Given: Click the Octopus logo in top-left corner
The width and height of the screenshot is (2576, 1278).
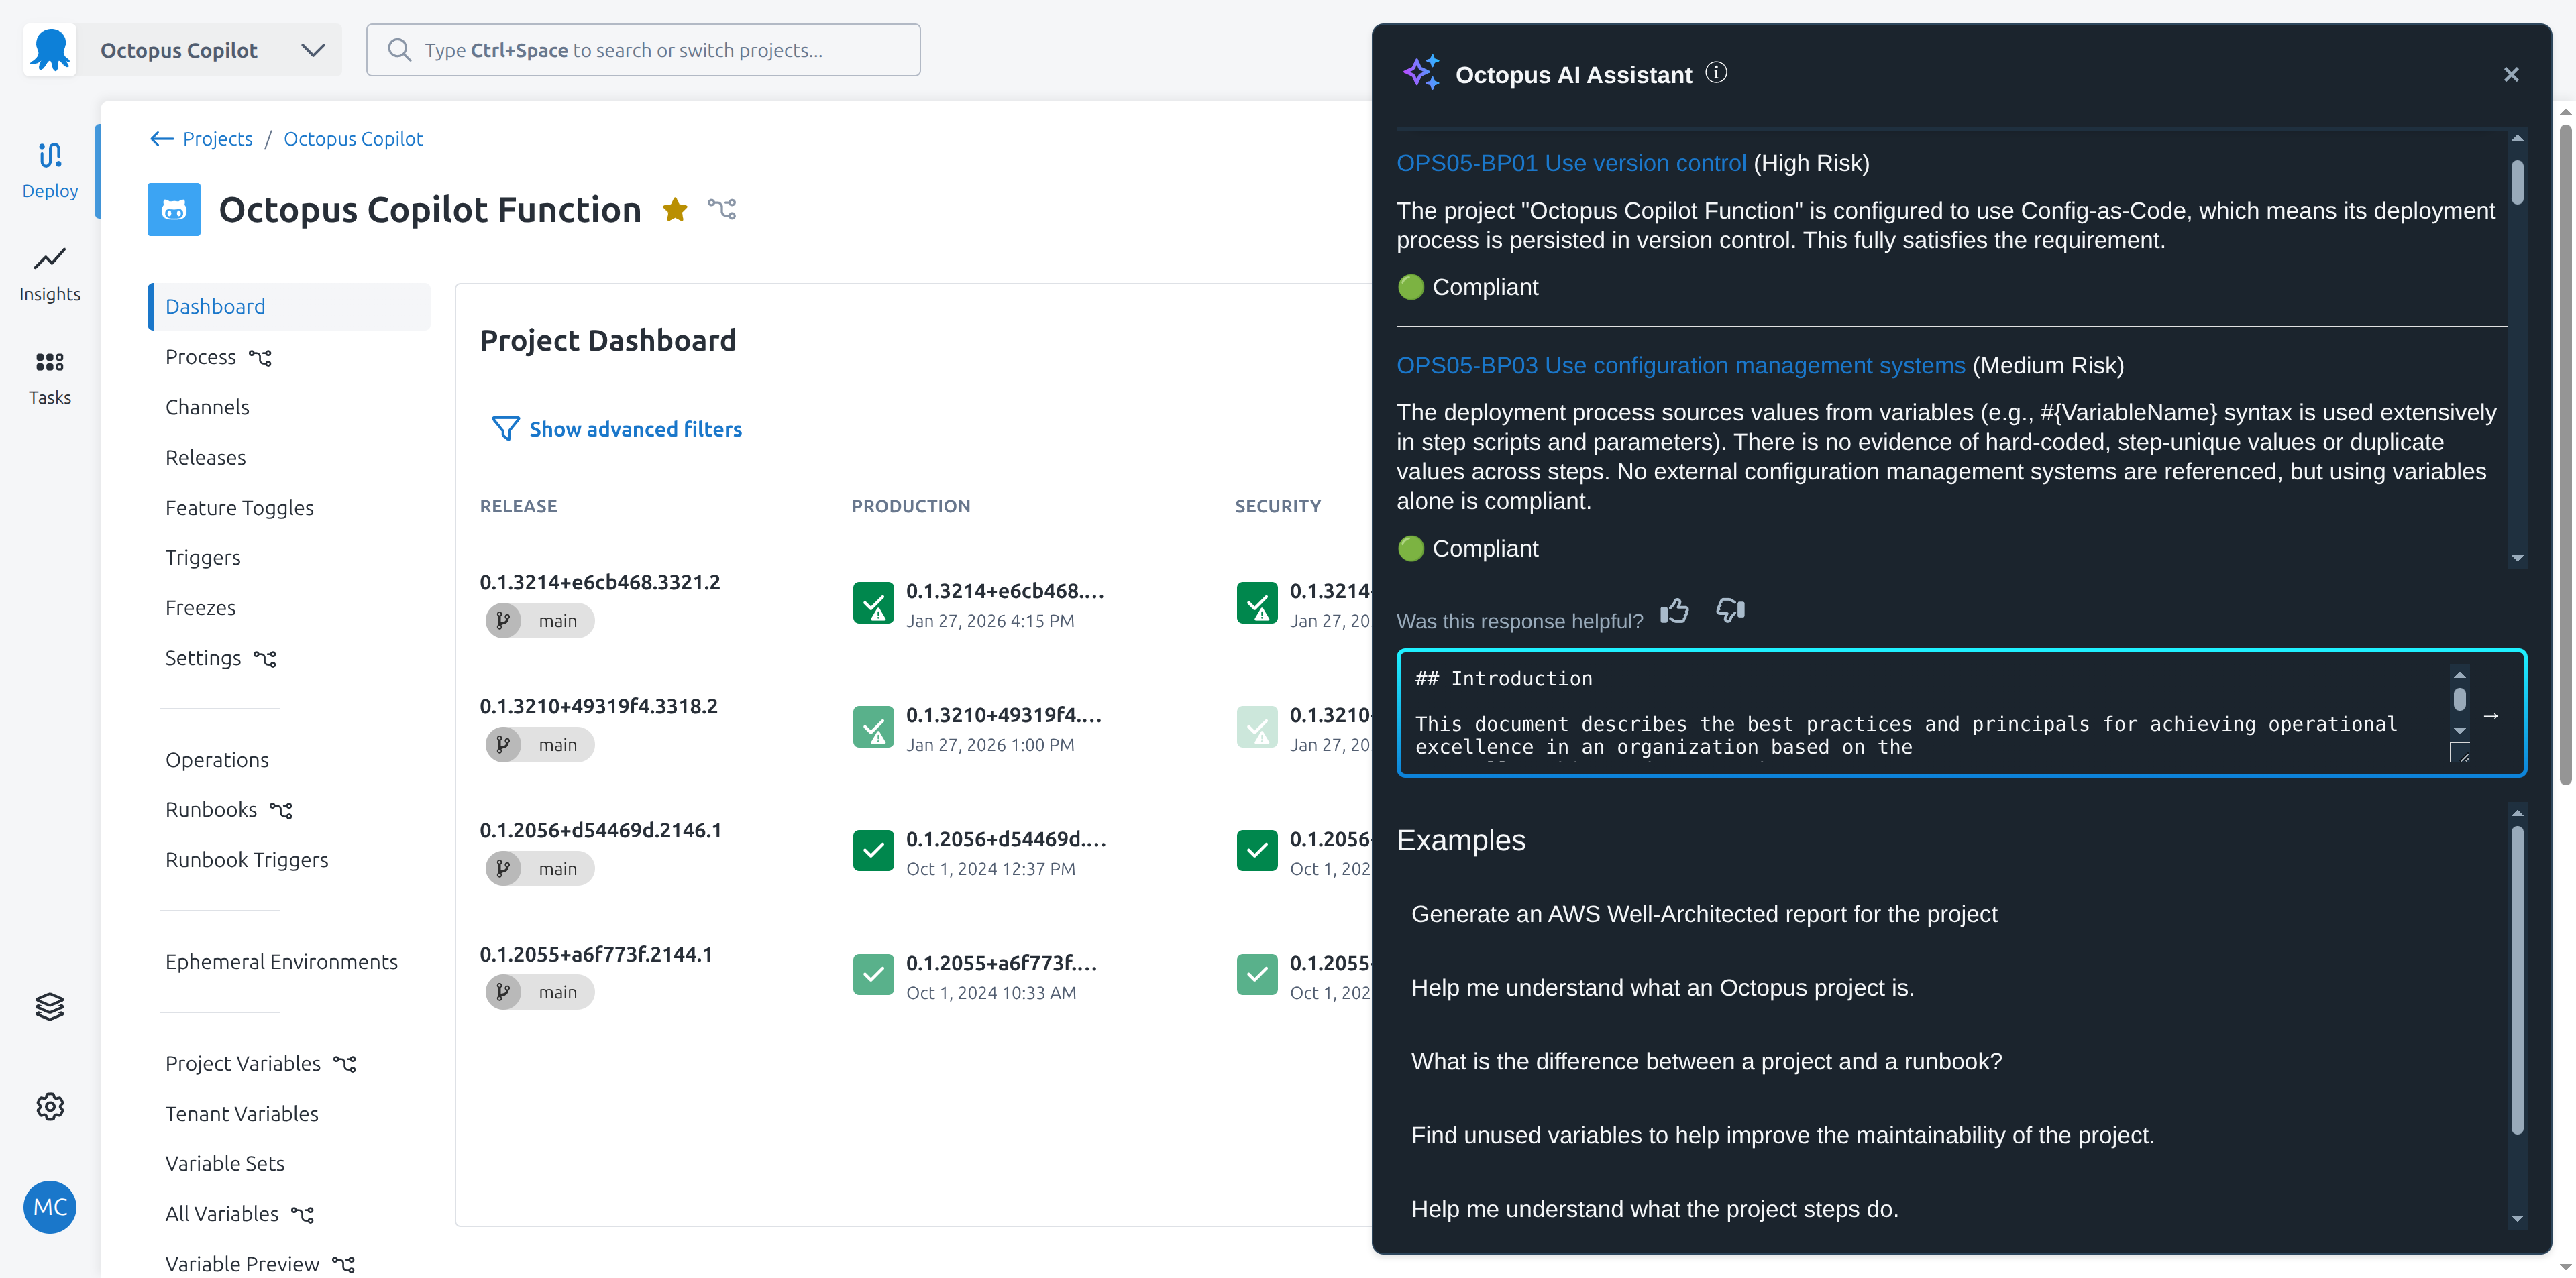Looking at the screenshot, I should (49, 49).
